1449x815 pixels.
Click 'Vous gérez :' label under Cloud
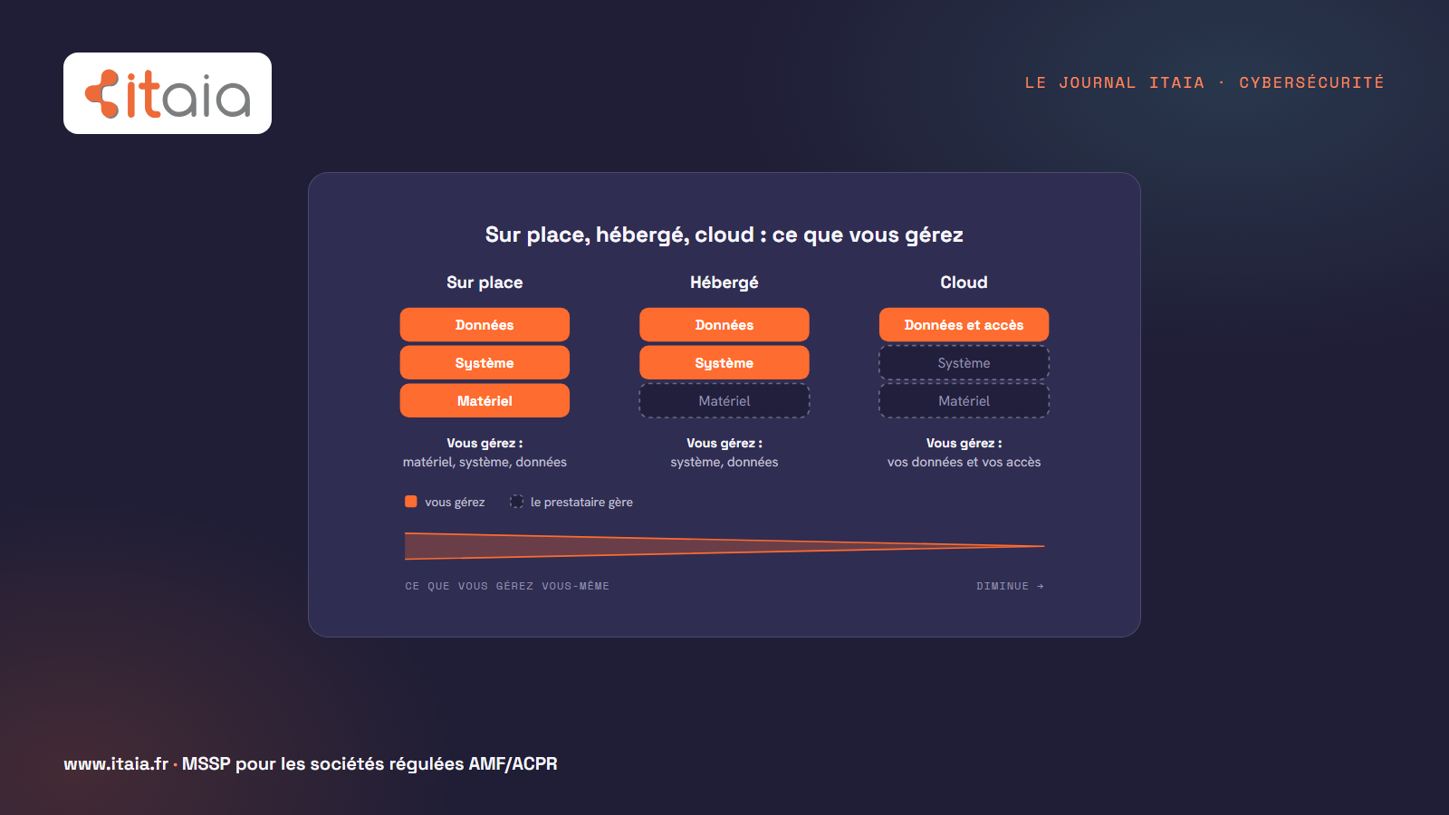(x=964, y=444)
